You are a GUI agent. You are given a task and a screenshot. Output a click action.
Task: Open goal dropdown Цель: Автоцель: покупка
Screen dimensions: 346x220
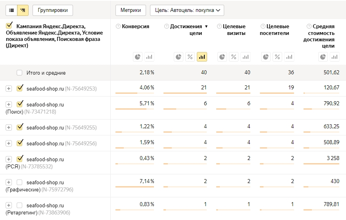point(187,10)
